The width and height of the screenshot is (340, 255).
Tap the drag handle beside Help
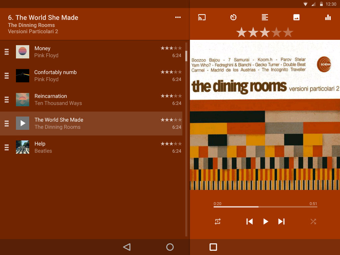pyautogui.click(x=7, y=147)
